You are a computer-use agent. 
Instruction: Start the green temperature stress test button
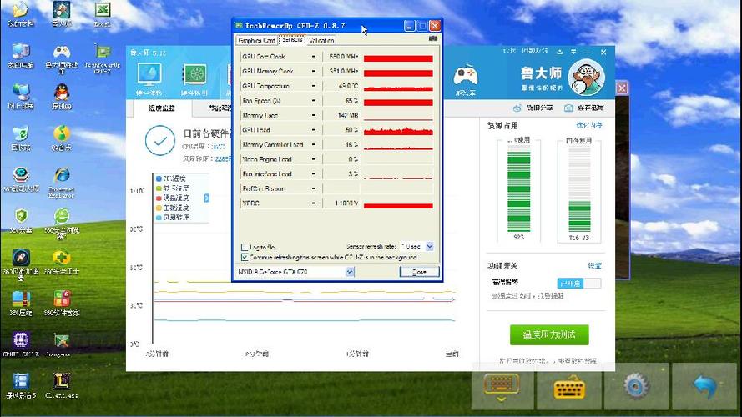point(549,334)
